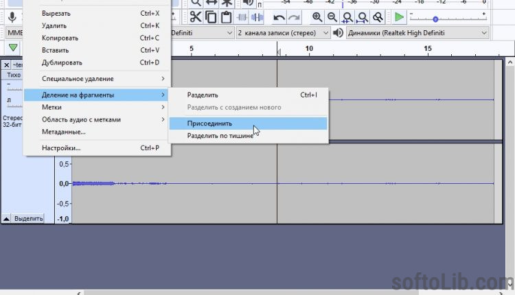Image resolution: width=515 pixels, height=295 pixels.
Task: Click the 15 second mark on timeline
Action: pyautogui.click(x=427, y=49)
